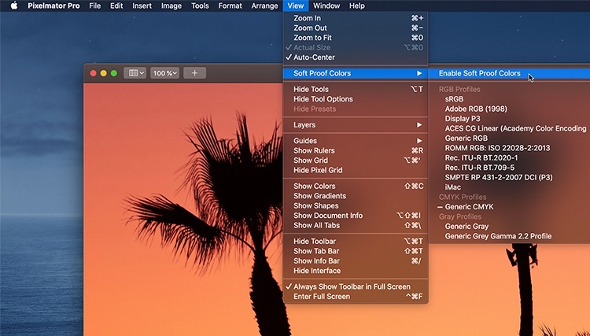Open the File menu
Viewport: 590px width, 336px height.
tap(95, 6)
